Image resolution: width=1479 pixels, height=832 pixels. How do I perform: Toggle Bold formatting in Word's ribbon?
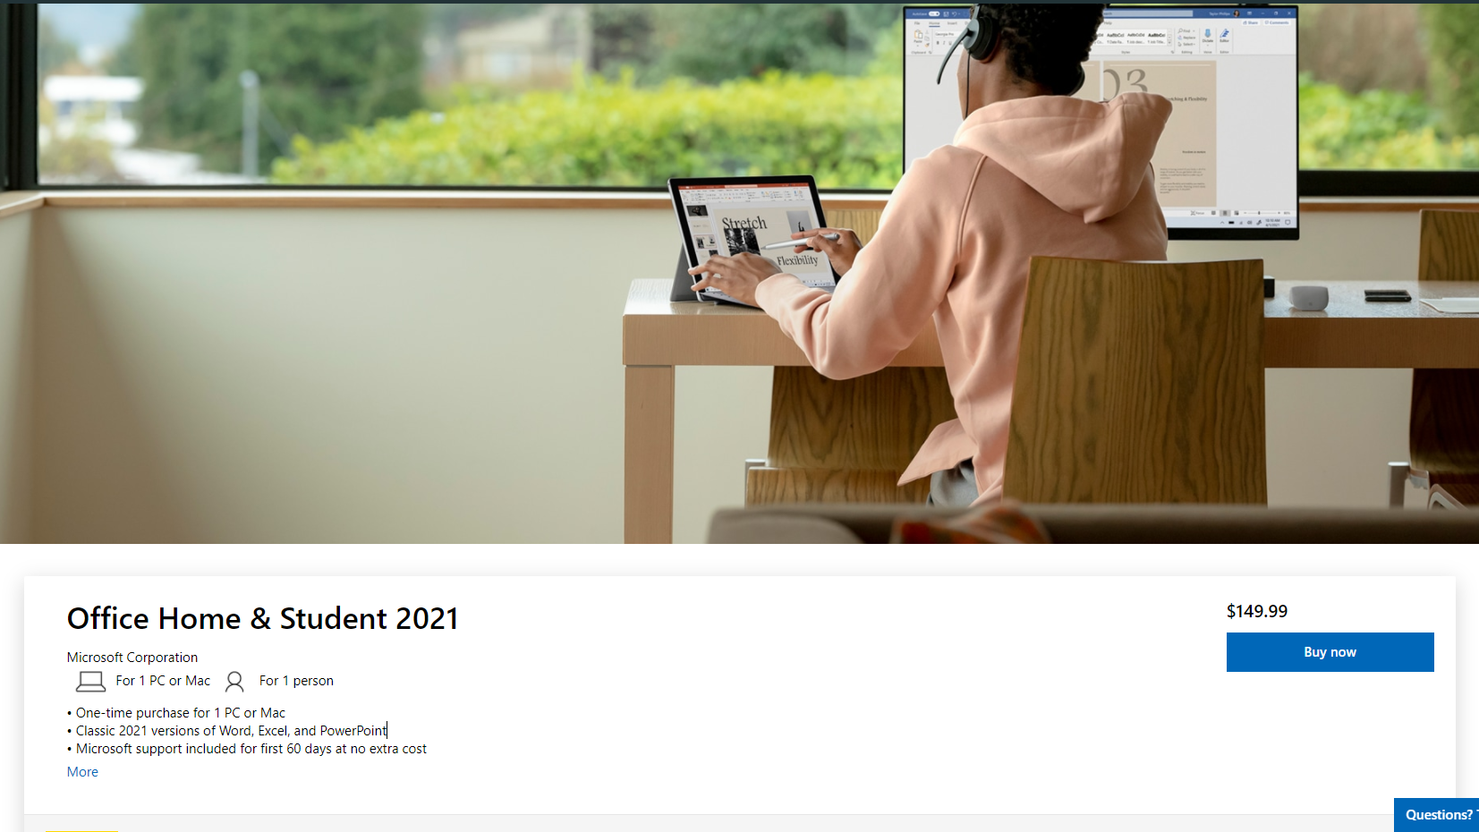coord(937,42)
